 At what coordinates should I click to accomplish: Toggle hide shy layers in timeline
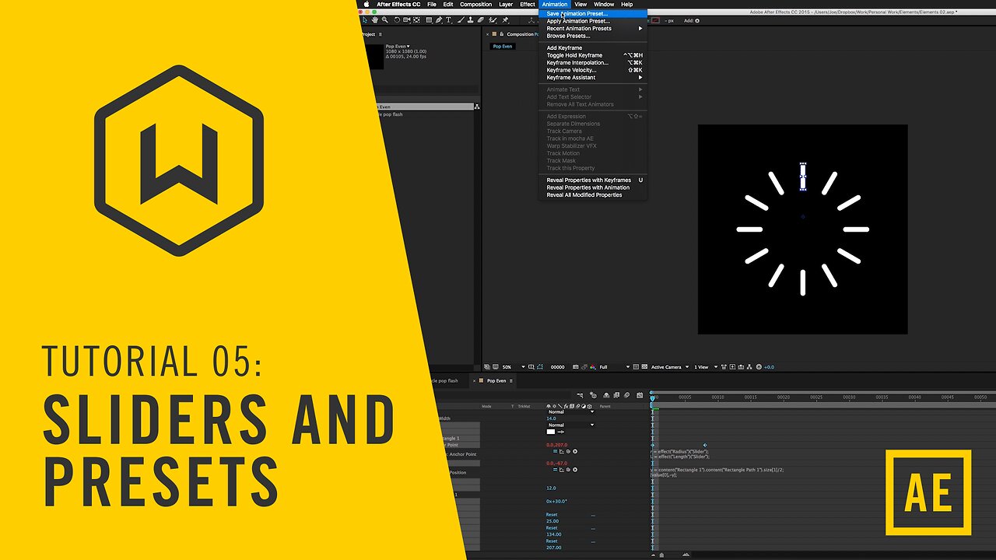tap(605, 395)
